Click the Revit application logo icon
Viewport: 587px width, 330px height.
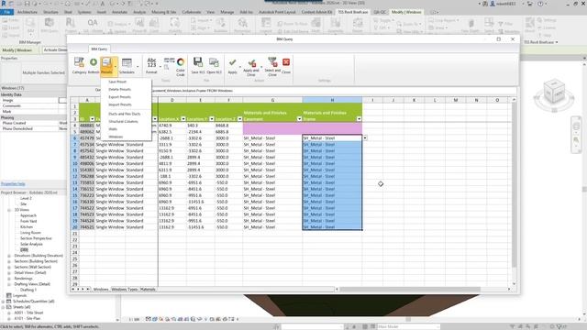[4, 4]
